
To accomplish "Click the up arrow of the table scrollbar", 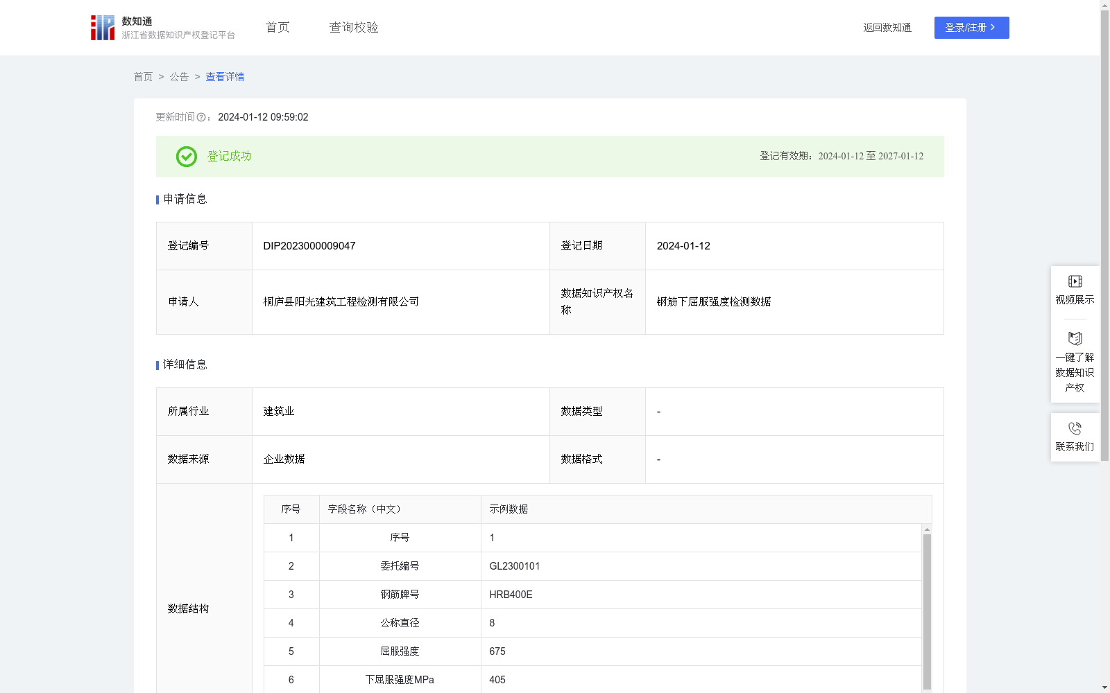I will click(x=927, y=529).
